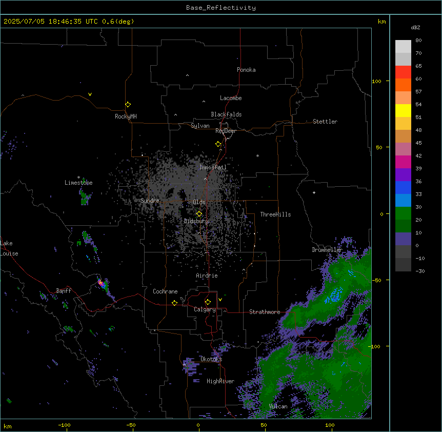The height and width of the screenshot is (432, 442).
Task: Click the Sylvan label
Action: point(200,126)
